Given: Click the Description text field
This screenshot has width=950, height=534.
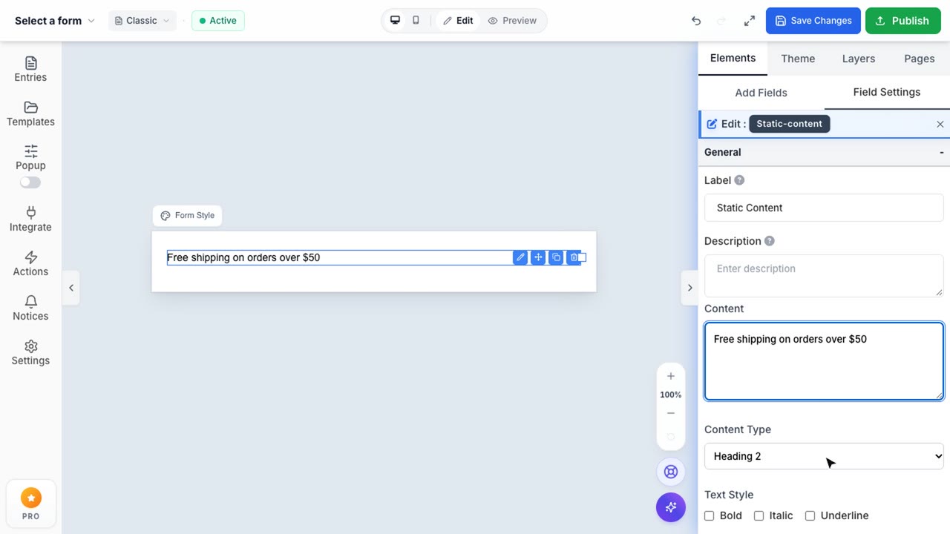Looking at the screenshot, I should click(x=824, y=276).
